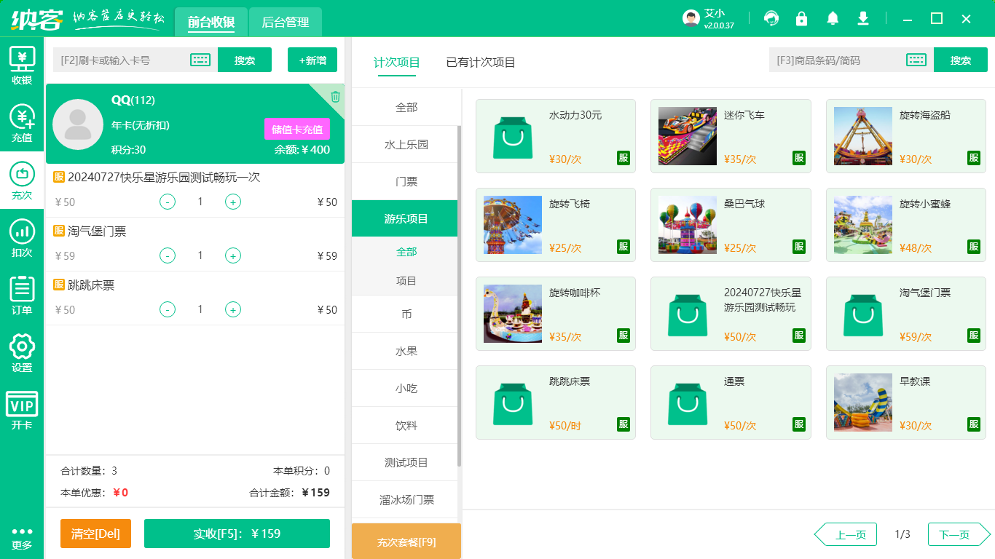Screen dimensions: 995x559
Task: Click the VIP 开卡 card-opening icon
Action: 21,402
